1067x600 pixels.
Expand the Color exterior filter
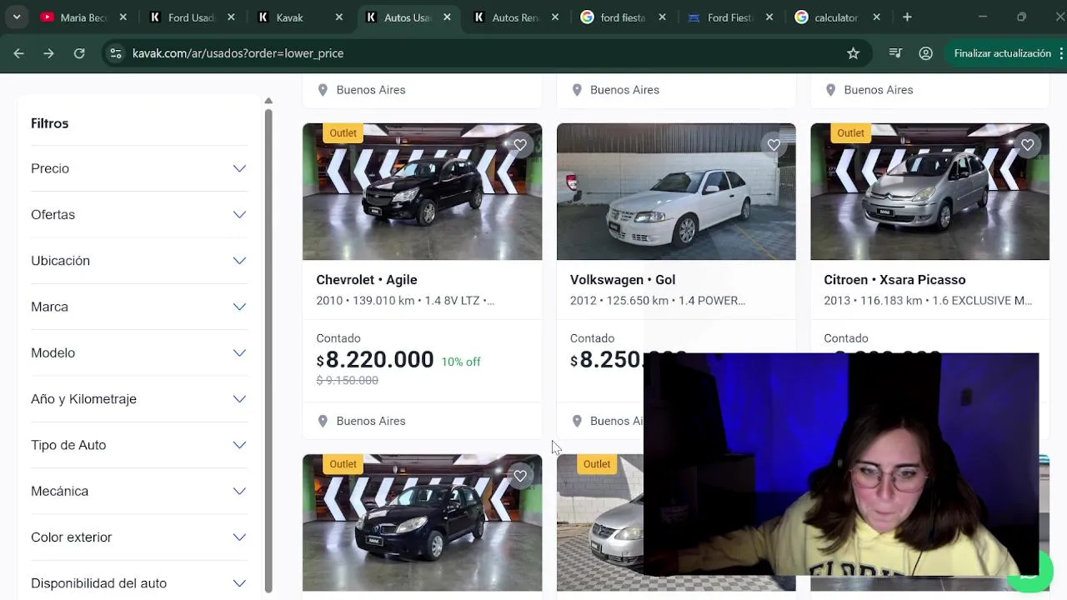[x=138, y=537]
